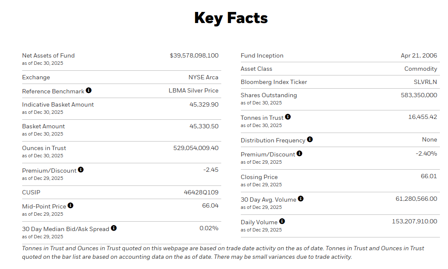Select the CUSIP value 46428Q109
The height and width of the screenshot is (269, 448).
(x=201, y=193)
